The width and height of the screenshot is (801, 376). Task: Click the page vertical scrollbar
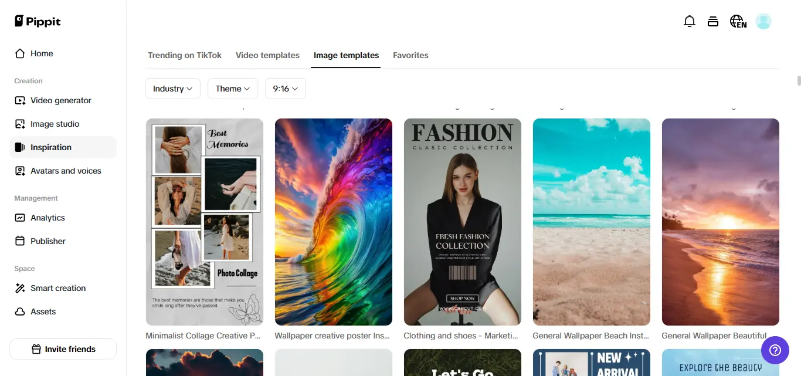point(799,81)
